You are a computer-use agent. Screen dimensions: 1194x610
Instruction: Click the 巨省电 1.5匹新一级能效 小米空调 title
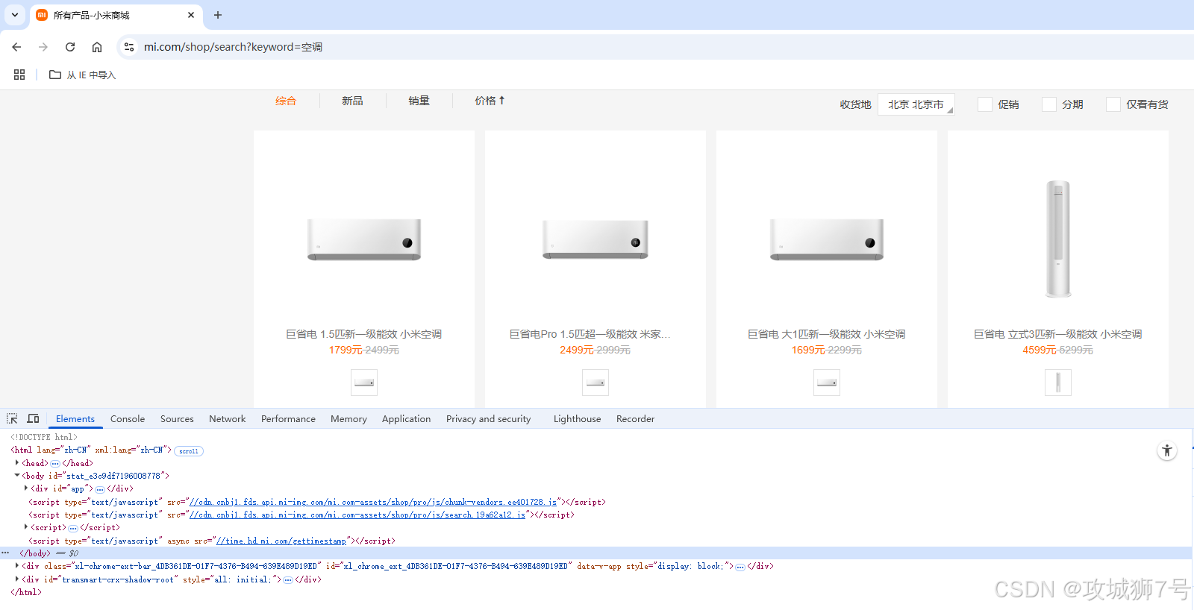364,334
